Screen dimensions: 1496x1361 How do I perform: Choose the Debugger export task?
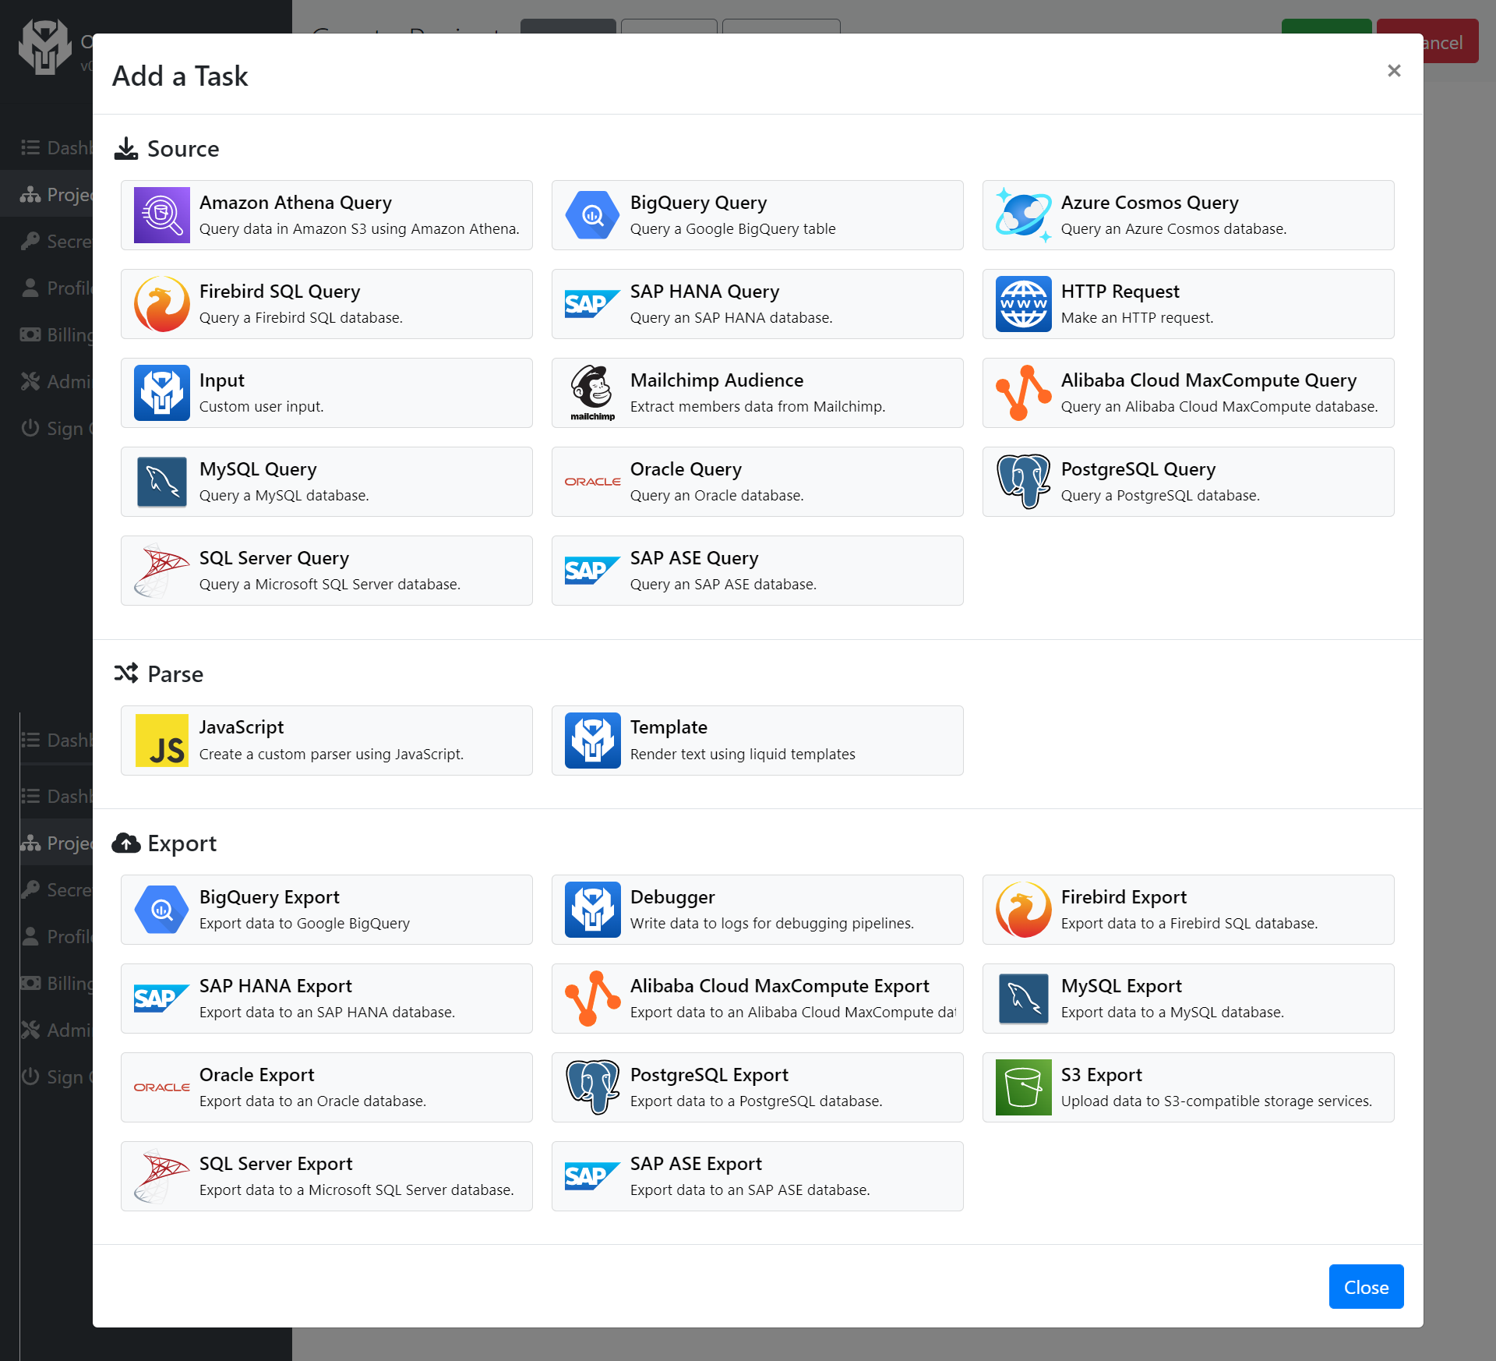(757, 910)
